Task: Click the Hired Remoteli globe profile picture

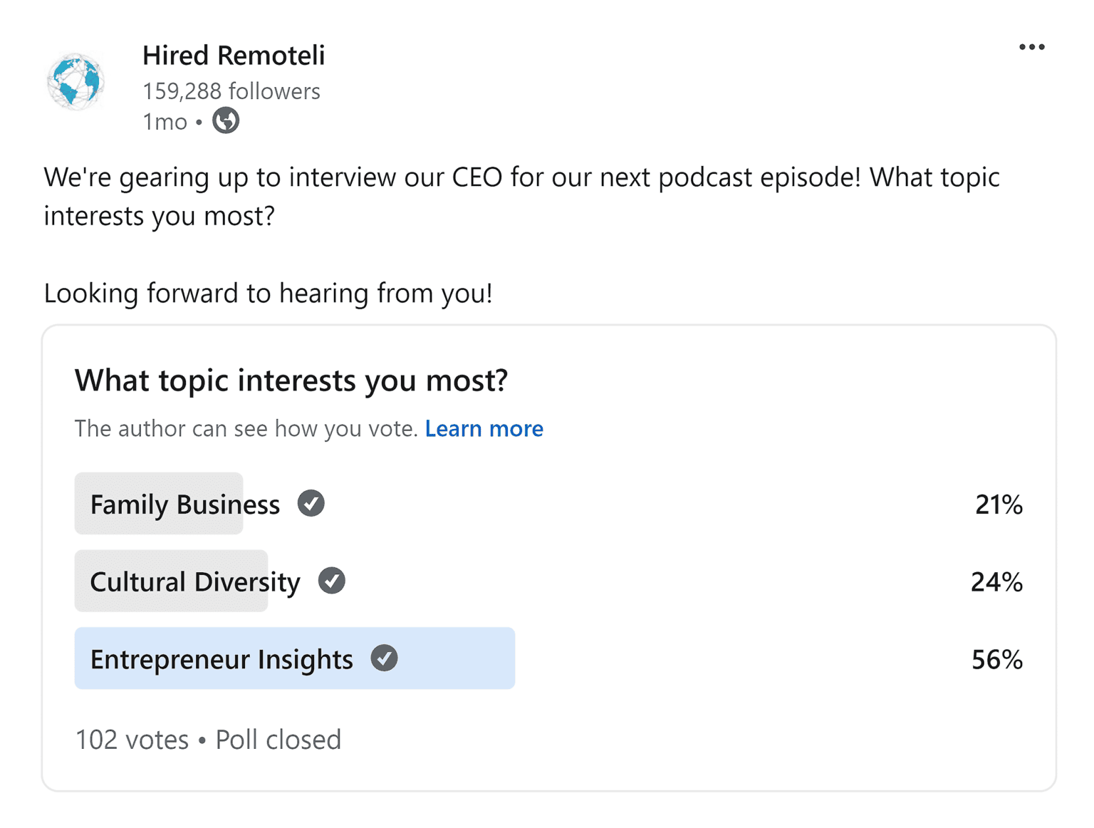Action: point(75,82)
